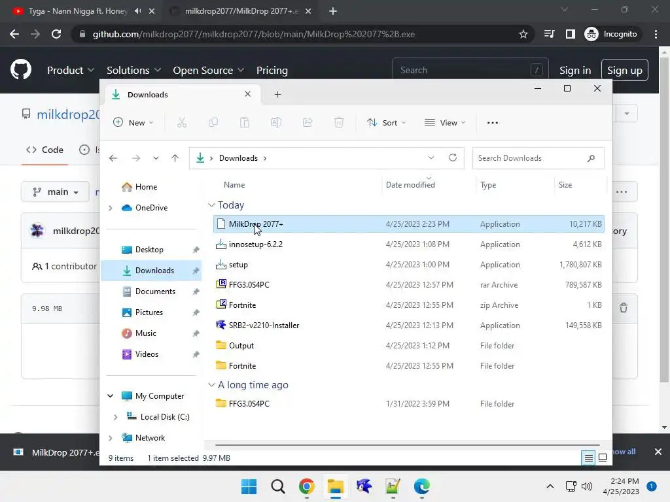Click inside the GitHub Search field
The width and height of the screenshot is (670, 502).
pyautogui.click(x=470, y=70)
